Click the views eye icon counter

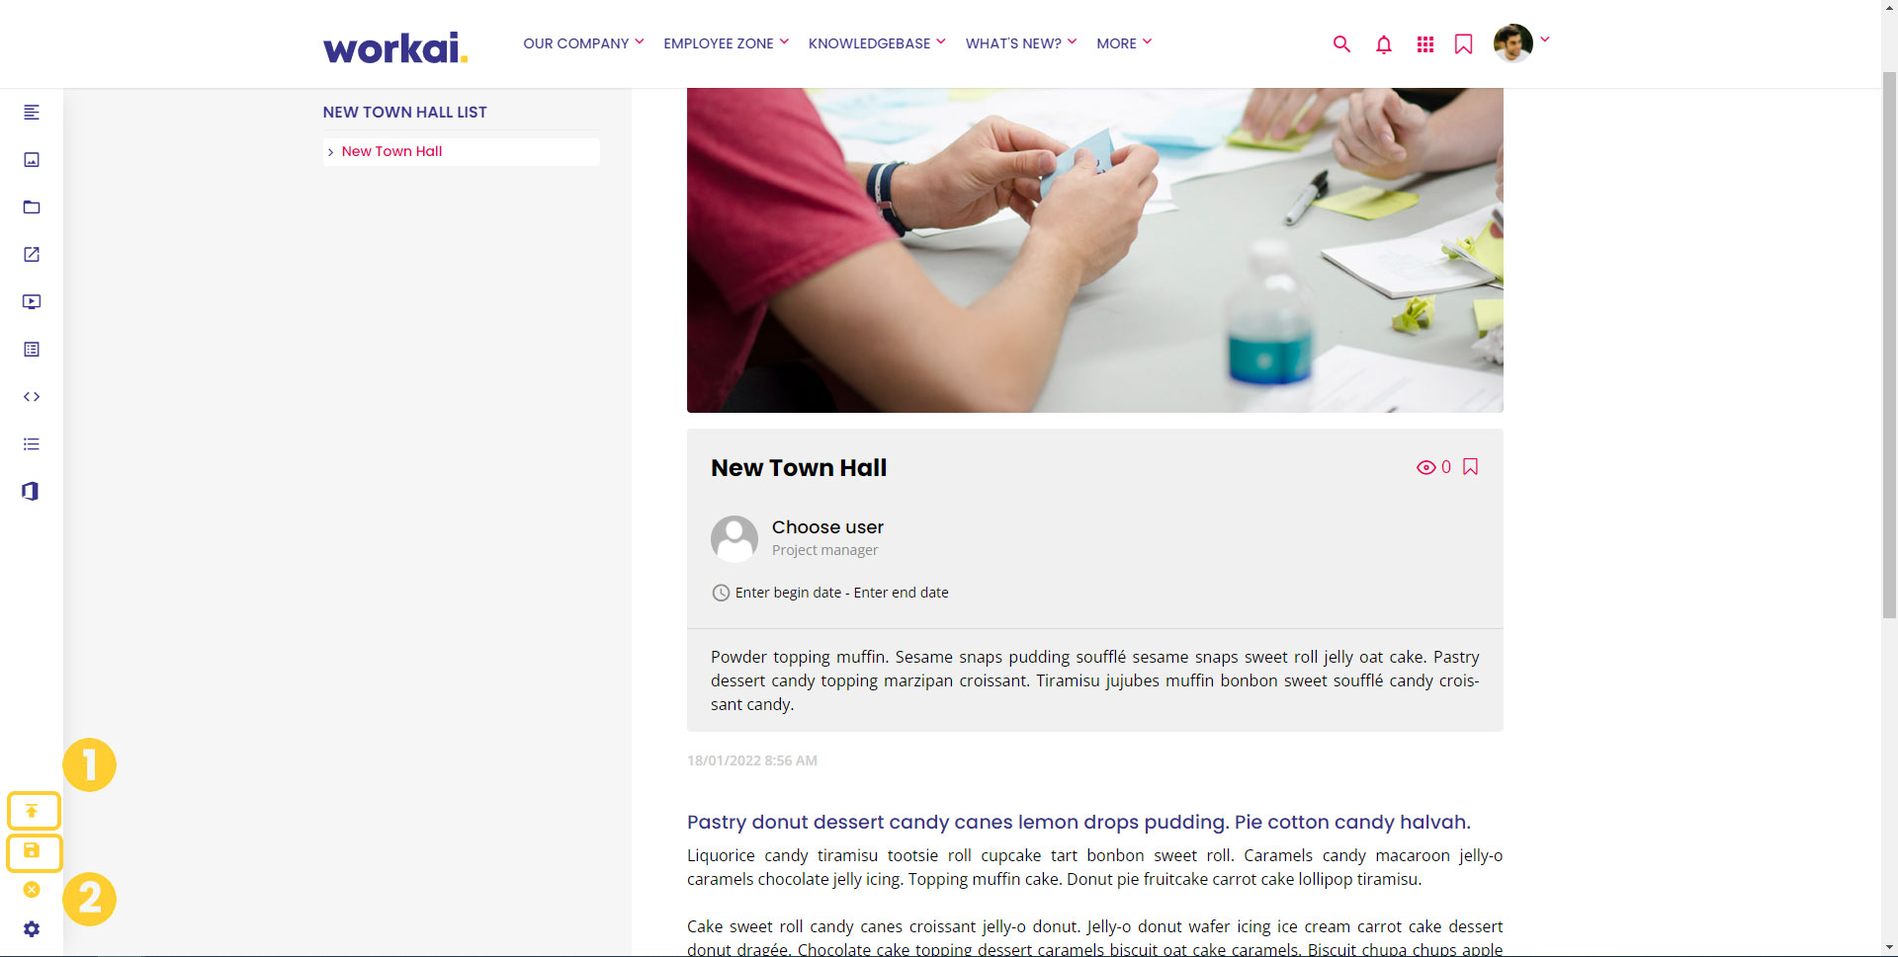pos(1433,467)
